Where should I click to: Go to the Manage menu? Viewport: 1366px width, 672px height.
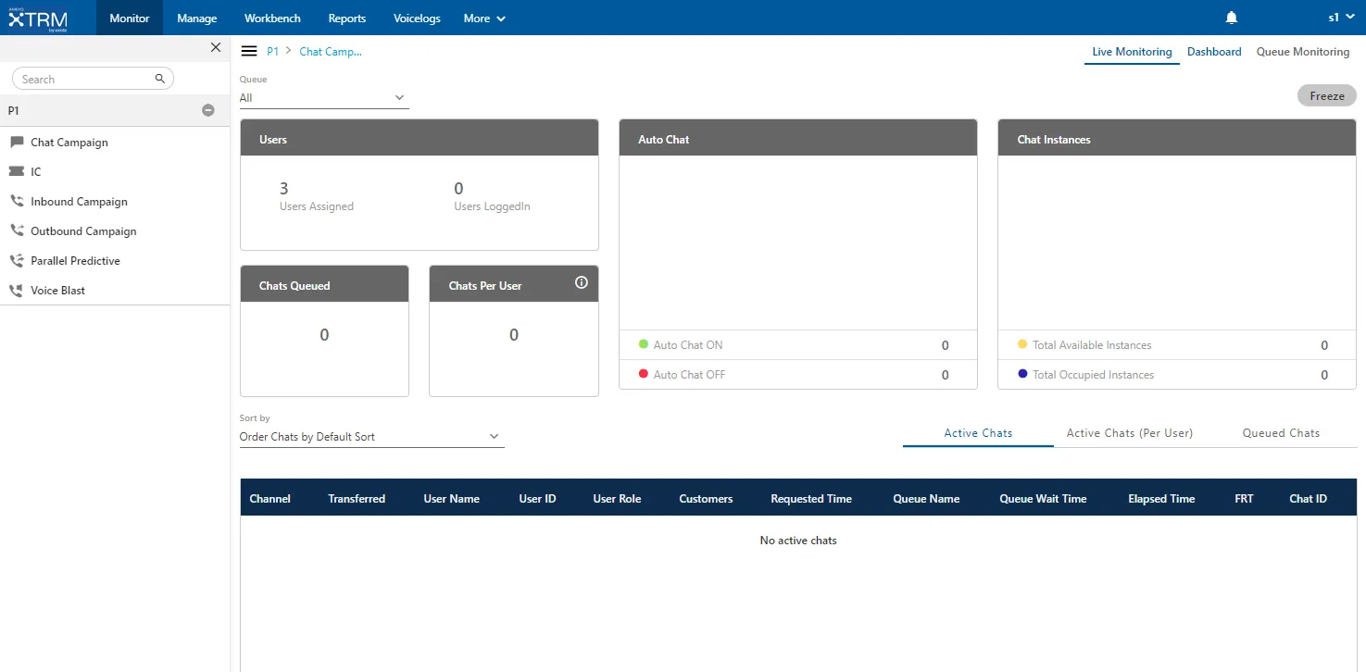tap(197, 18)
